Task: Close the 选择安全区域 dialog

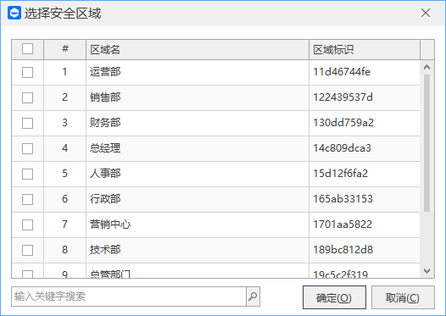Action: tap(426, 13)
